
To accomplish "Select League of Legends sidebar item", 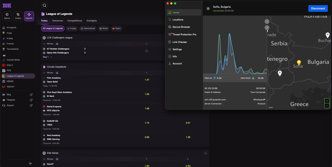I will 18,76.
